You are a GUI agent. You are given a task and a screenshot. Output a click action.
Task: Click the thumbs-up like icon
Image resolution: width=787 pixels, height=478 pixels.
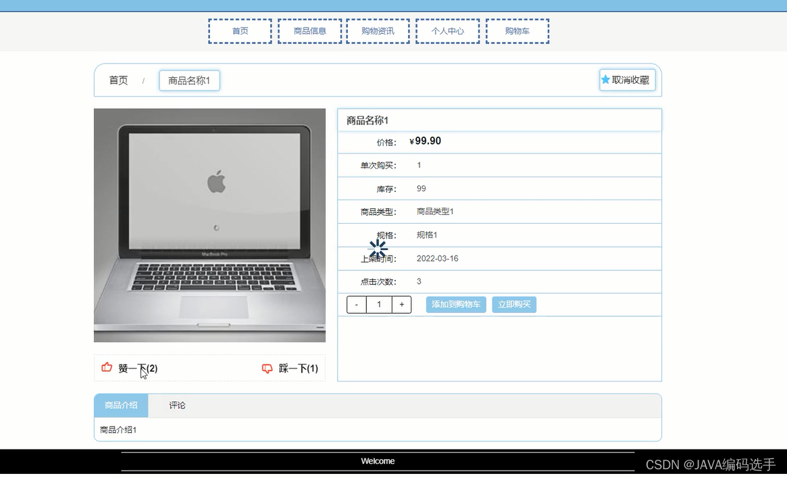click(107, 368)
